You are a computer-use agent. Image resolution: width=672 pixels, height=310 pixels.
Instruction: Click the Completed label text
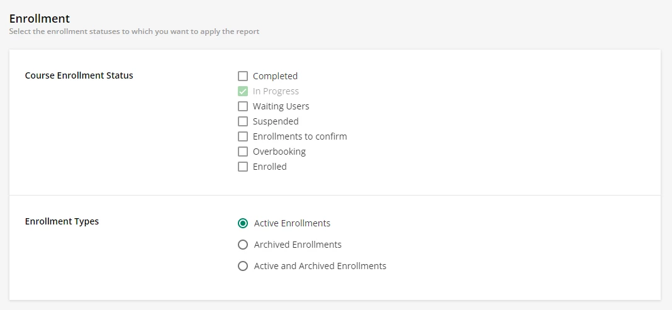click(275, 76)
